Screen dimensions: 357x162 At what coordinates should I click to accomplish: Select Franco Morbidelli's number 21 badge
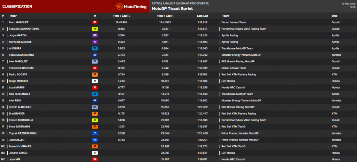pyautogui.click(x=95, y=120)
